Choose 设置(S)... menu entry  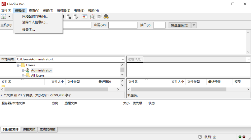(38, 30)
